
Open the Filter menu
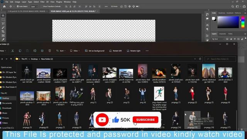[42, 2]
